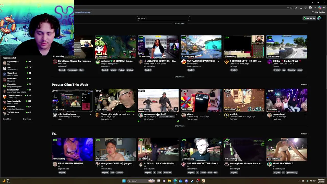The height and width of the screenshot is (184, 327).
Task: Open MIAMI BEACH DAY 2 stream
Action: pos(287,149)
